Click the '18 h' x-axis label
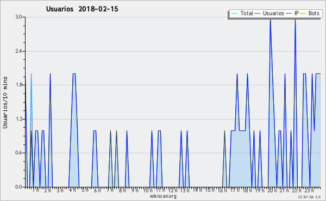Image resolution: width=326 pixels, height=201 pixels. 247,191
